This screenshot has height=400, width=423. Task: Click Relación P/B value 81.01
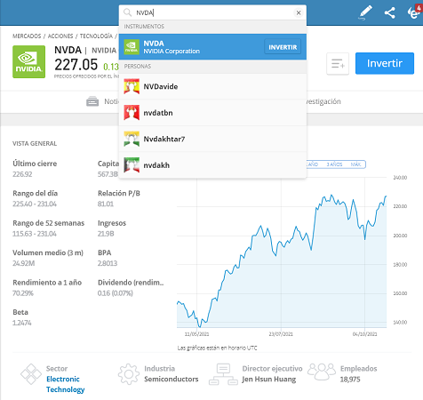pos(106,204)
